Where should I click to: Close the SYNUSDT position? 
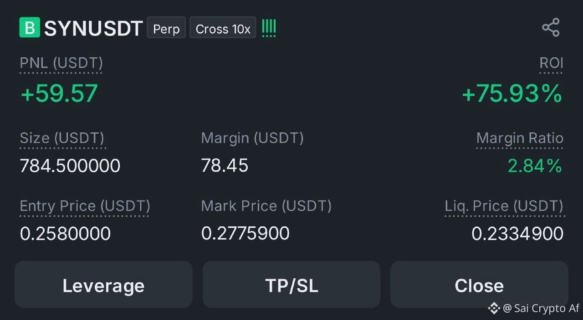(x=479, y=285)
